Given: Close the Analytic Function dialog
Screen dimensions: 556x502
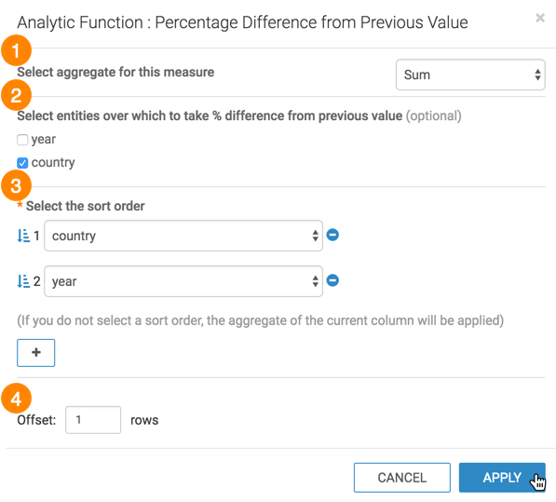Looking at the screenshot, I should point(540,18).
